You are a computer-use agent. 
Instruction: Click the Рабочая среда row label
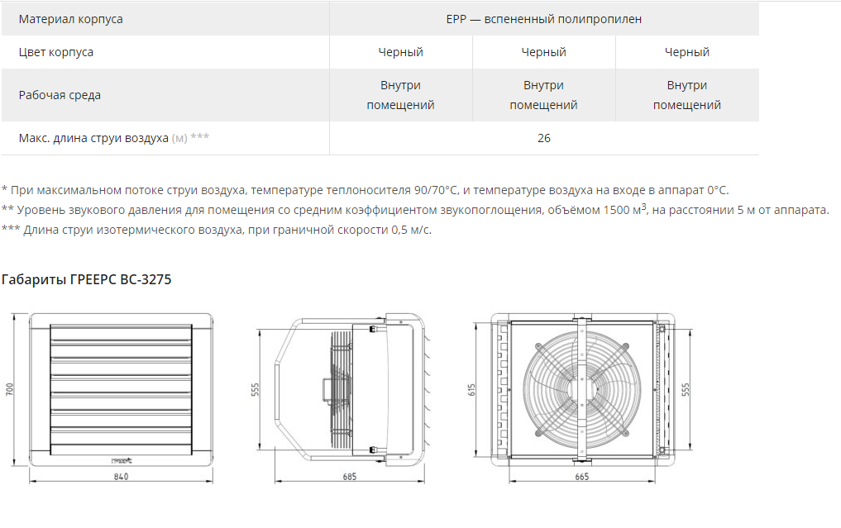click(60, 95)
